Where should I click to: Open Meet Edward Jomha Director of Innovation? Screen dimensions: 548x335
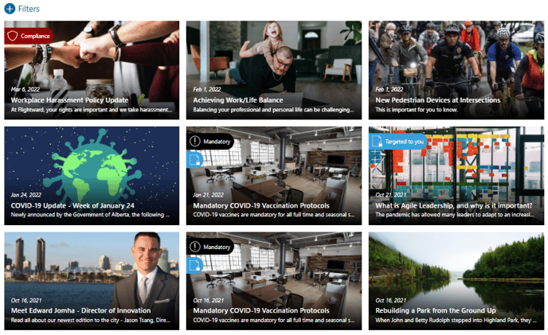[x=80, y=310]
